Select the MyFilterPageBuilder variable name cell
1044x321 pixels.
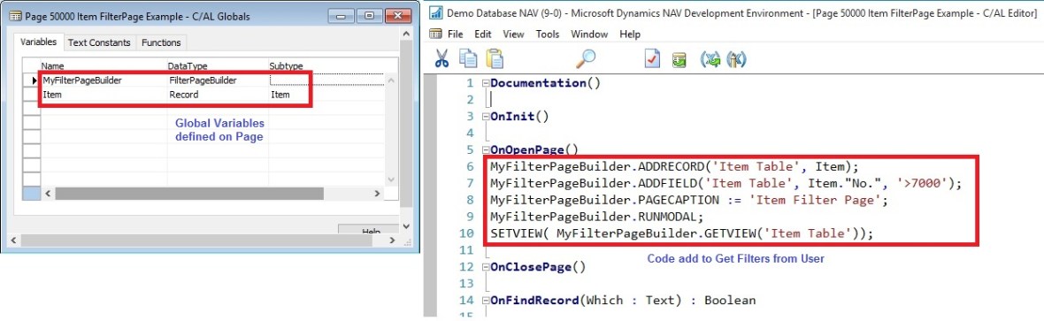[104, 80]
